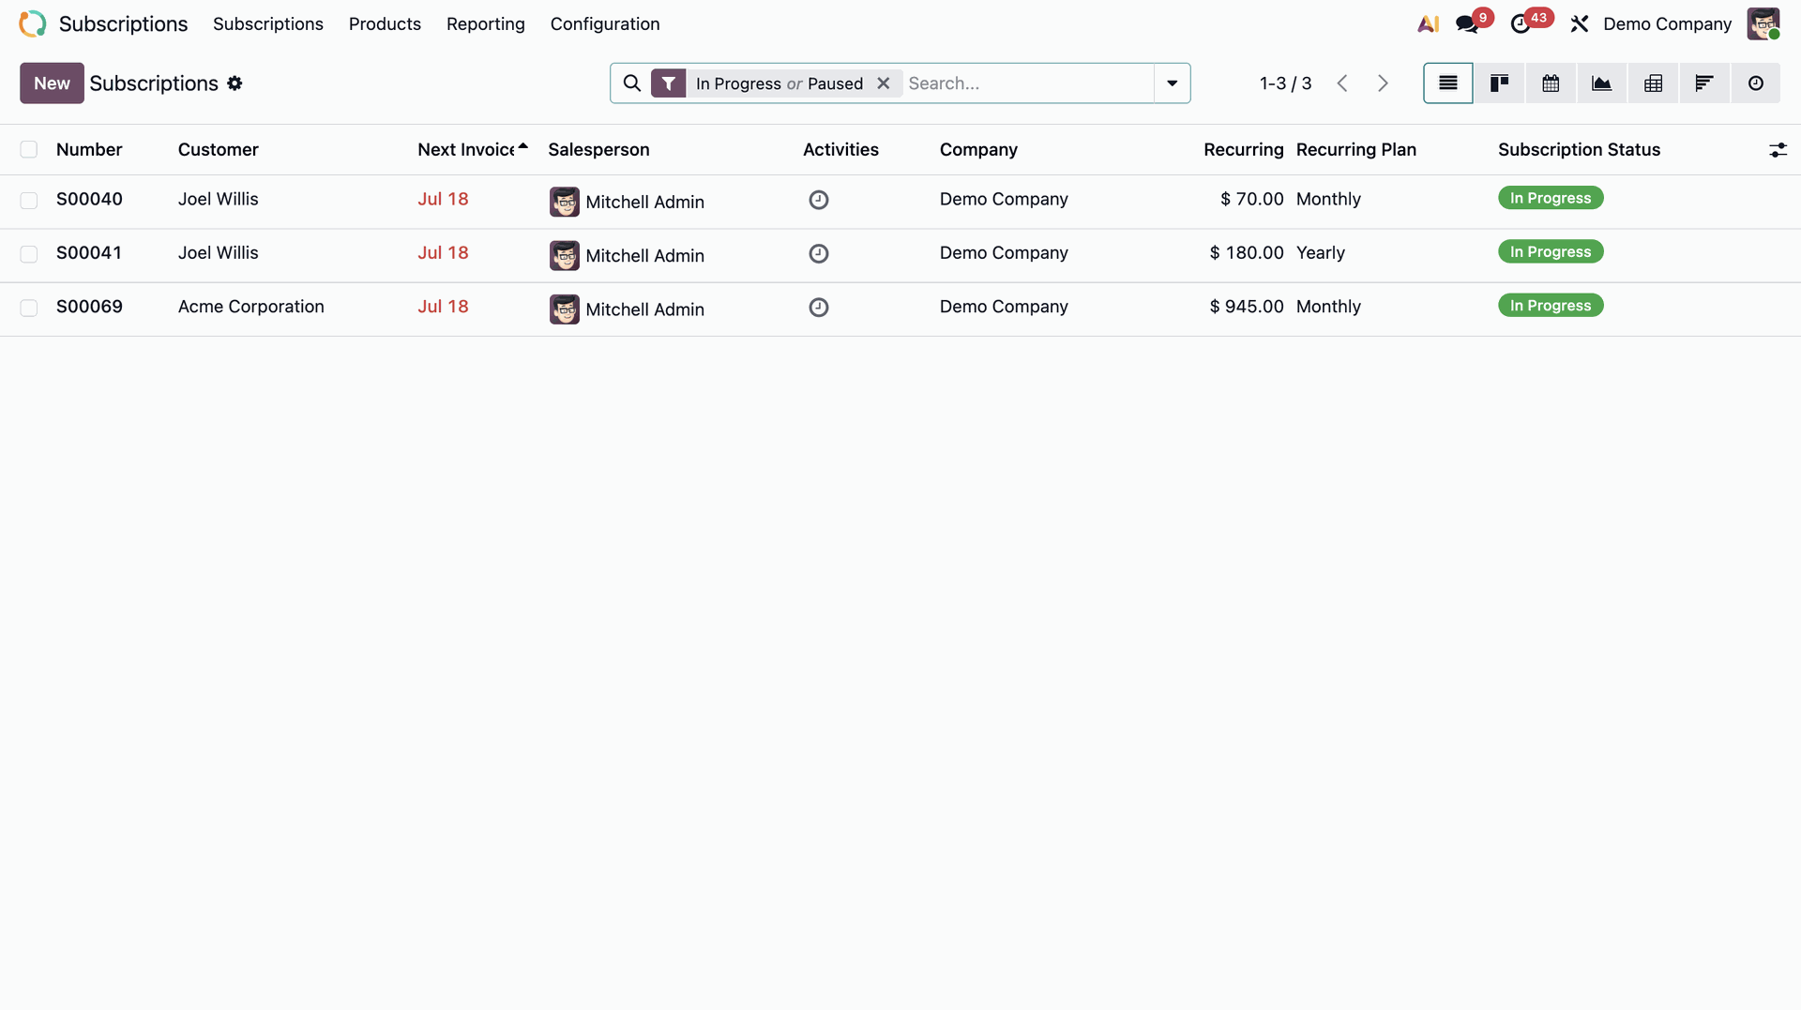1801x1010 pixels.
Task: Open the Activity view
Action: (1755, 83)
